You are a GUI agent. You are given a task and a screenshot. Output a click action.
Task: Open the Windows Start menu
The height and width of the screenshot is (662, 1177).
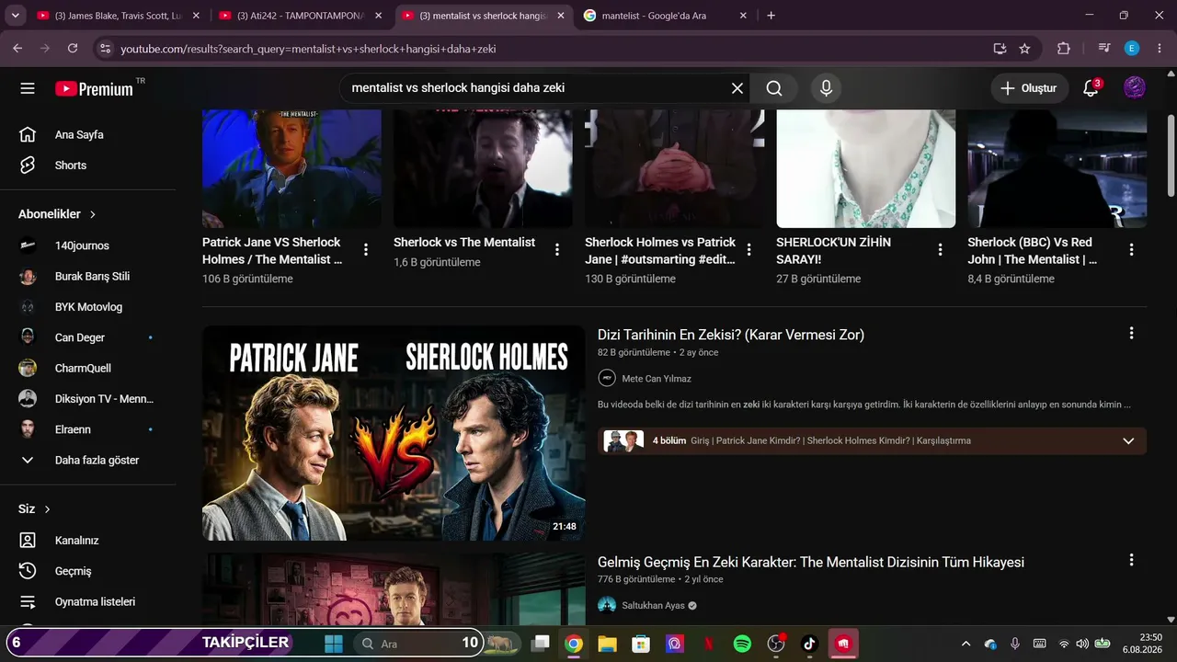[x=333, y=644]
